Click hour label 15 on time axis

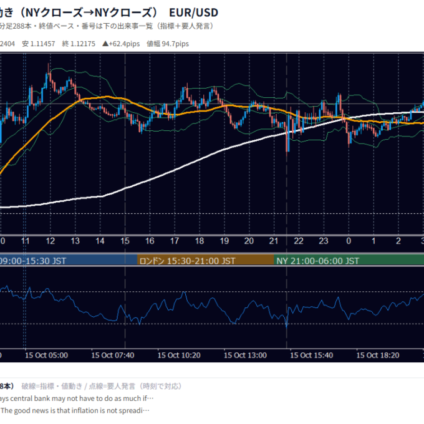(125, 241)
